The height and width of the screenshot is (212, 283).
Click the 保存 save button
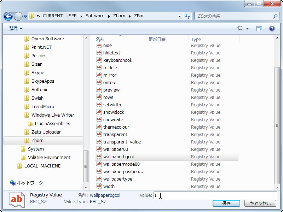pyautogui.click(x=226, y=204)
